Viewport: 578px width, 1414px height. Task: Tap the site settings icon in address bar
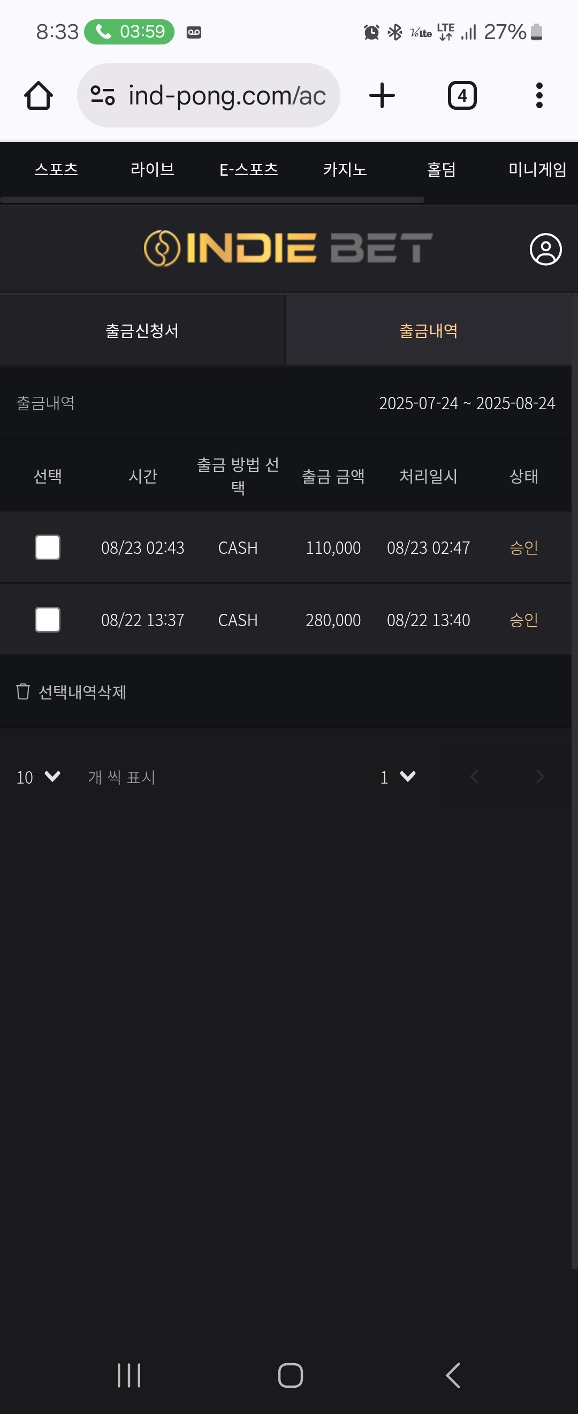point(103,95)
